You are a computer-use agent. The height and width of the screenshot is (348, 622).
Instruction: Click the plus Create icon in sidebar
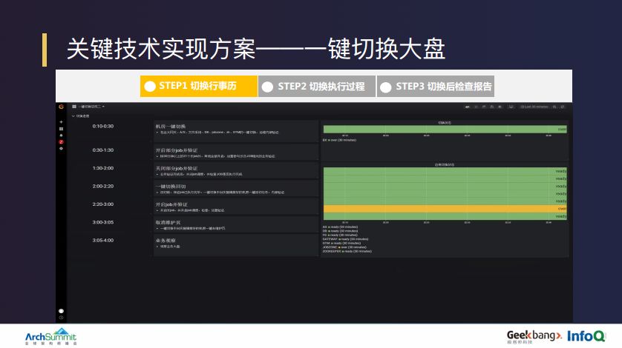[61, 122]
